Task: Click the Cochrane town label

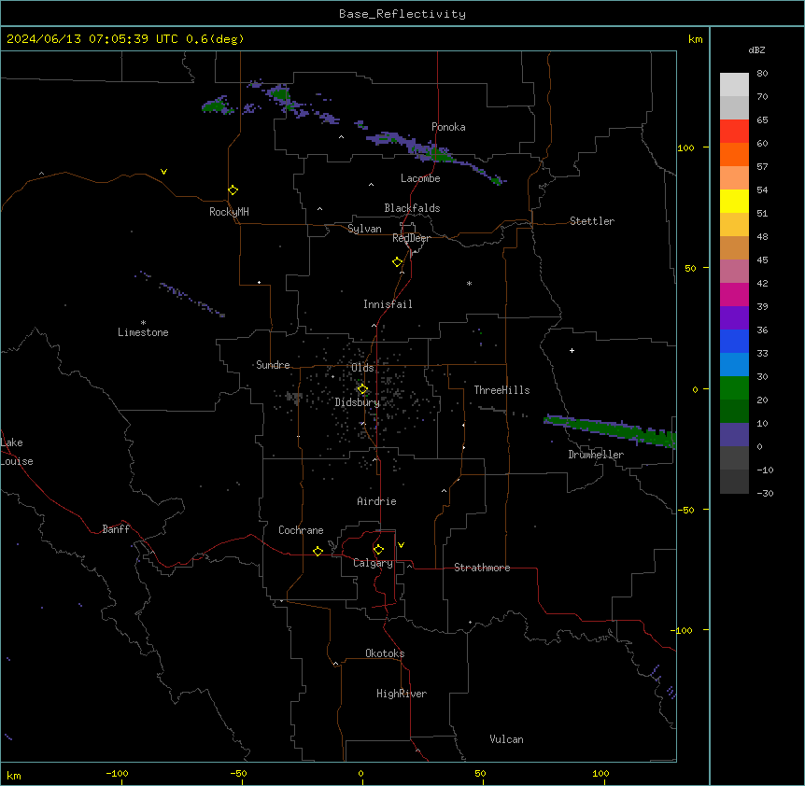Action: pos(301,530)
